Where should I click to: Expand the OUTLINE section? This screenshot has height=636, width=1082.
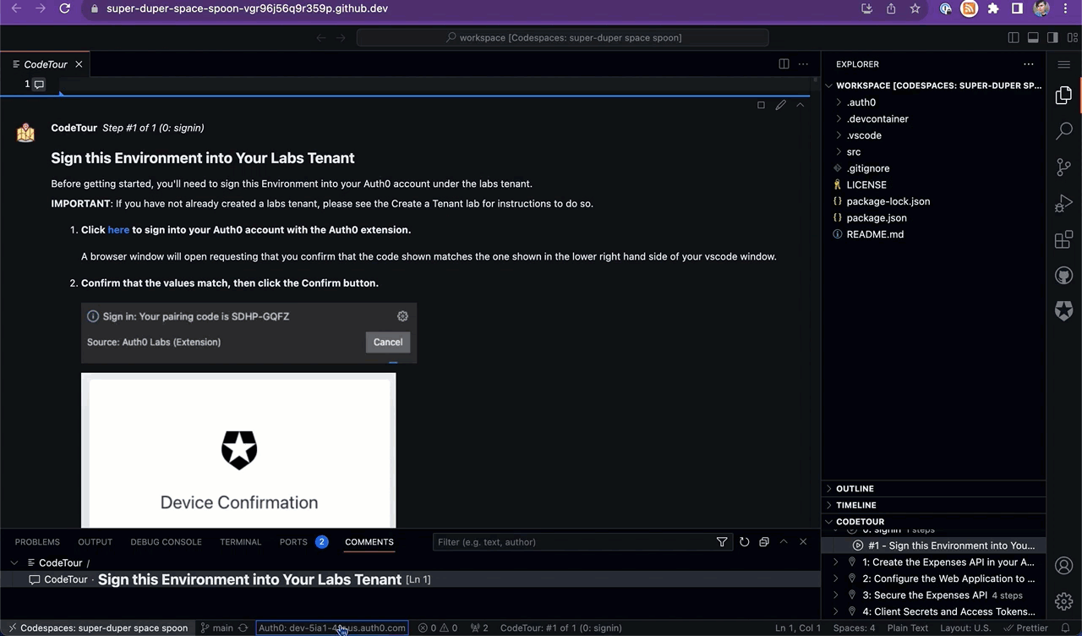coord(933,489)
